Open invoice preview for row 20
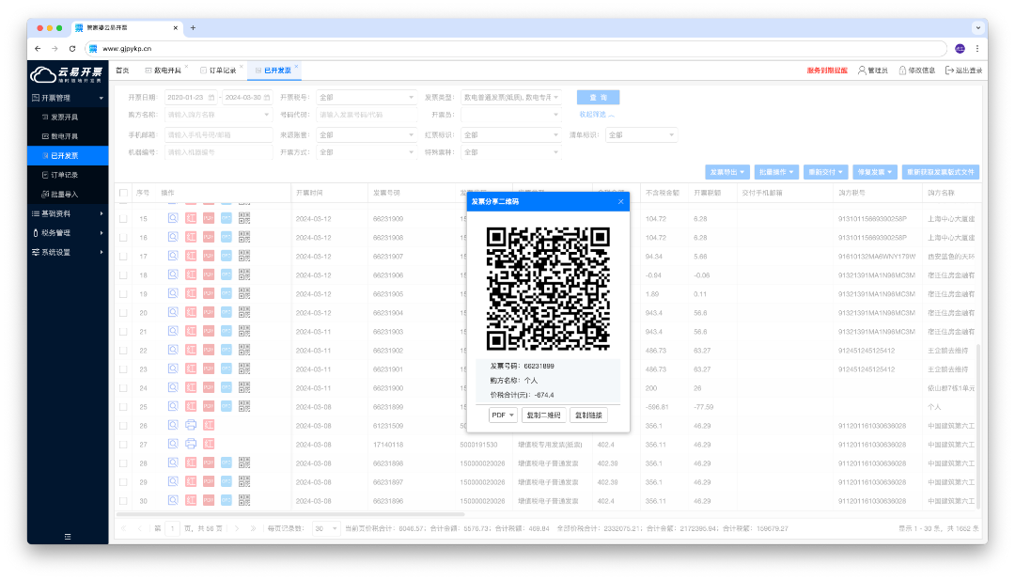The width and height of the screenshot is (1015, 580). (173, 312)
